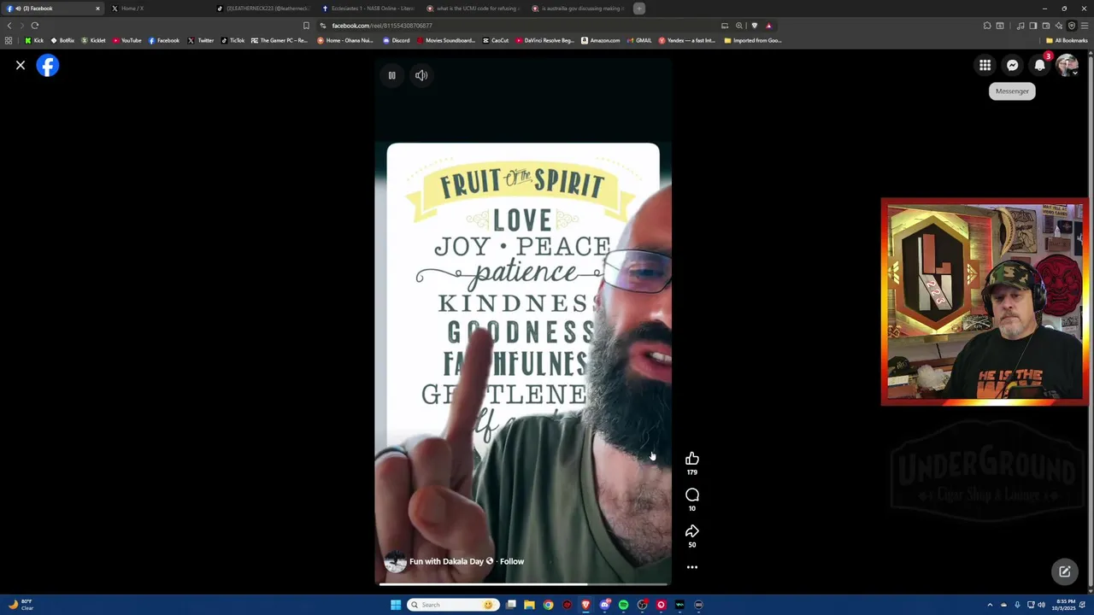Open Brave browser from taskbar

coord(586,605)
